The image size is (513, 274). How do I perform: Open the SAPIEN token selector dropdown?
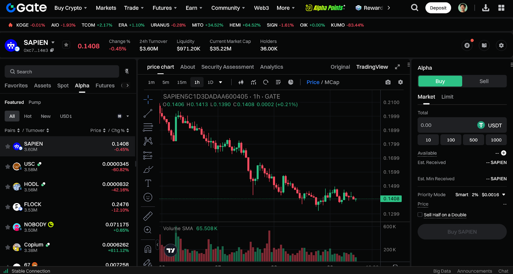click(53, 43)
